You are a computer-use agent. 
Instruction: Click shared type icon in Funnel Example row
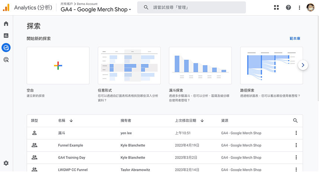point(34,145)
